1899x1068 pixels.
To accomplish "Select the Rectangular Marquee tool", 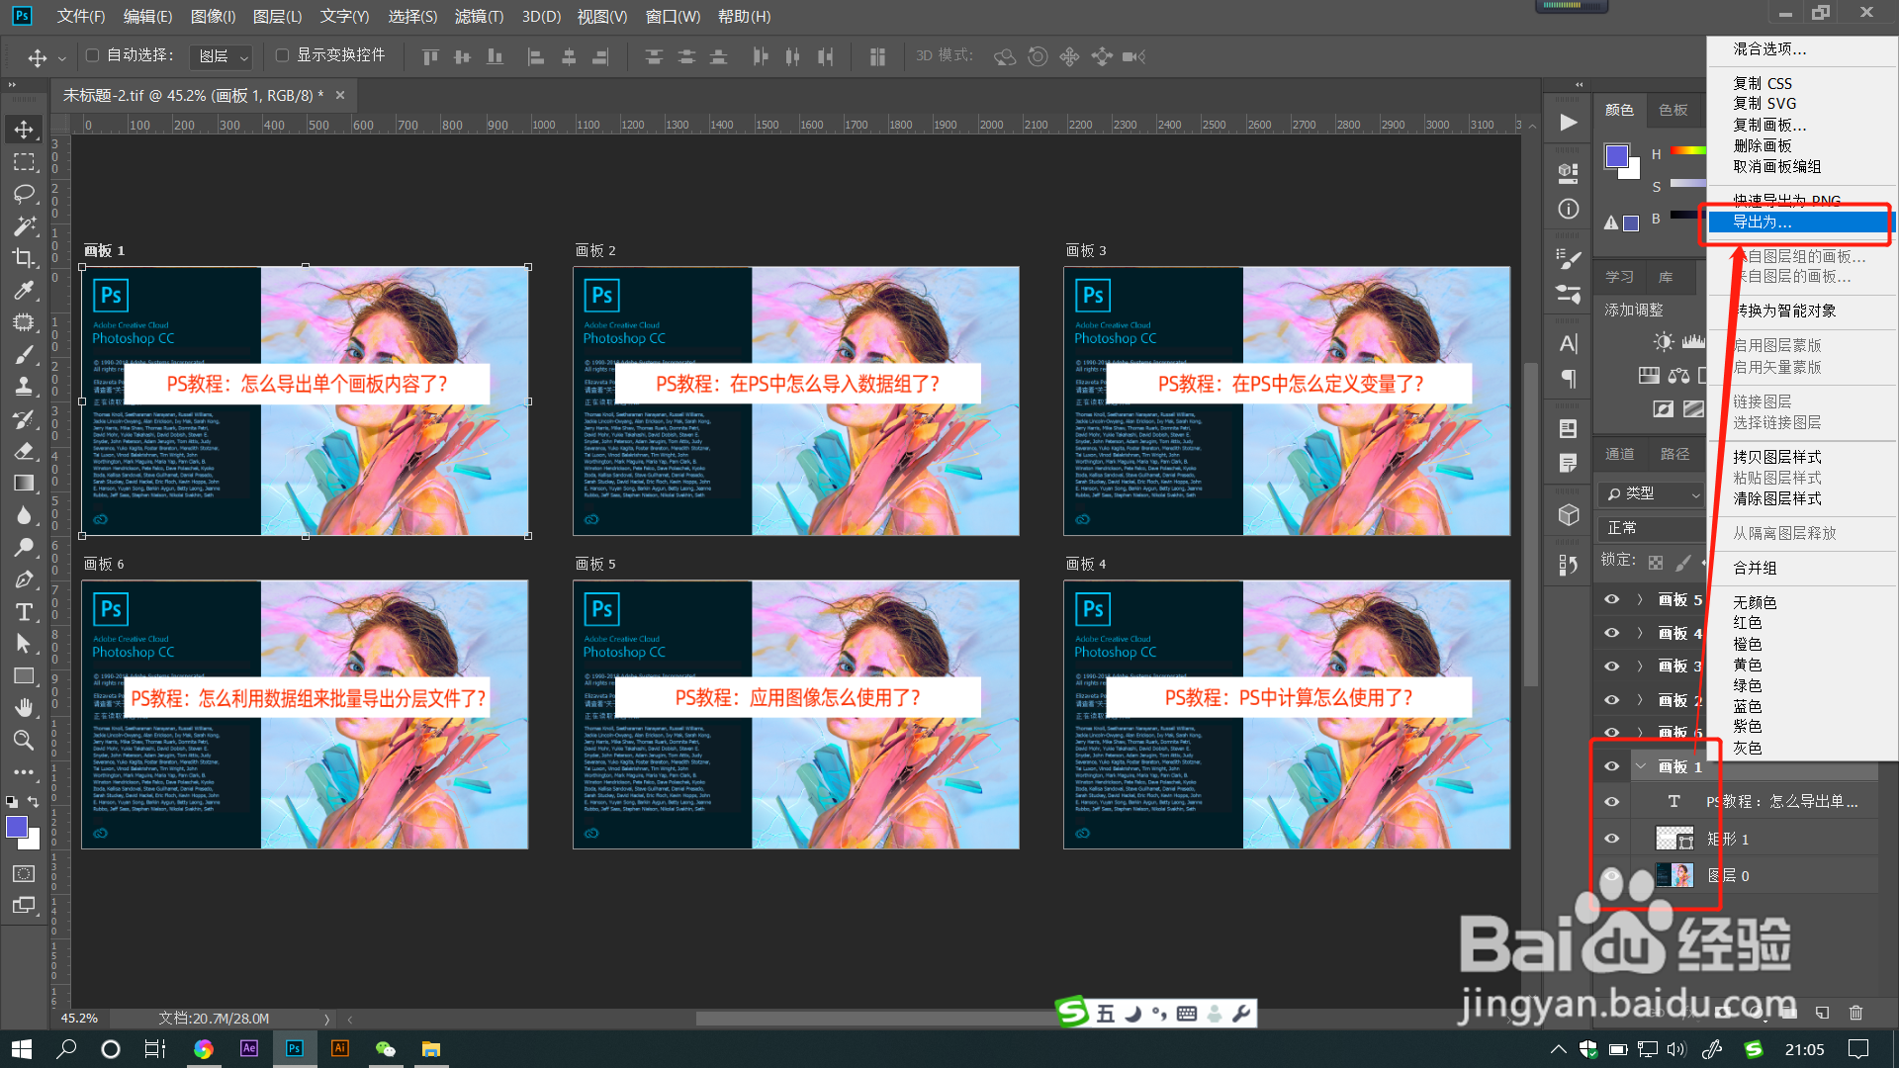I will coord(24,161).
